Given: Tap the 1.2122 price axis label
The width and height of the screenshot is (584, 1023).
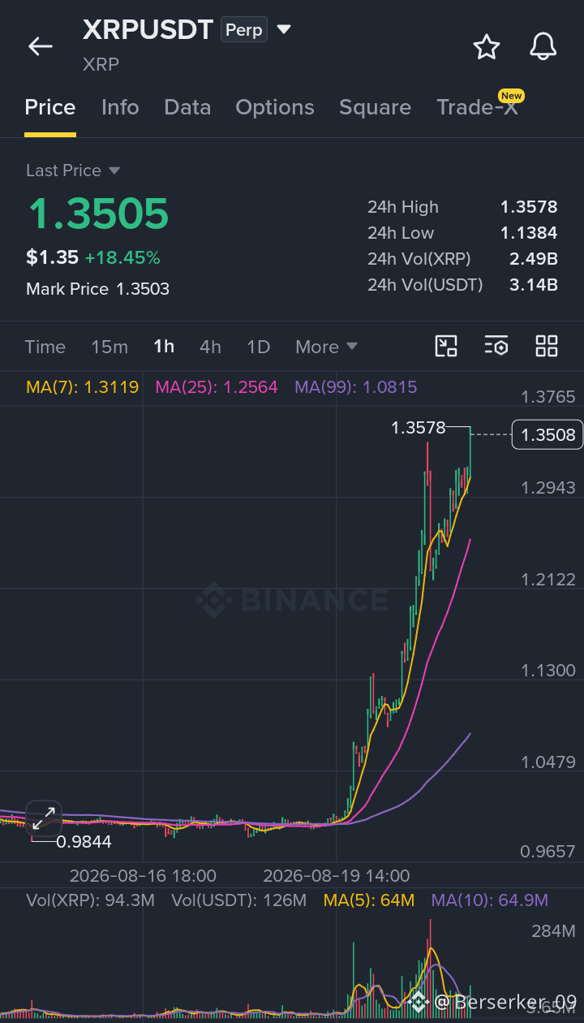Looking at the screenshot, I should [x=548, y=580].
